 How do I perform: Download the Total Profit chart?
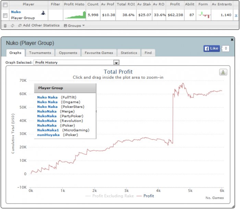223,72
